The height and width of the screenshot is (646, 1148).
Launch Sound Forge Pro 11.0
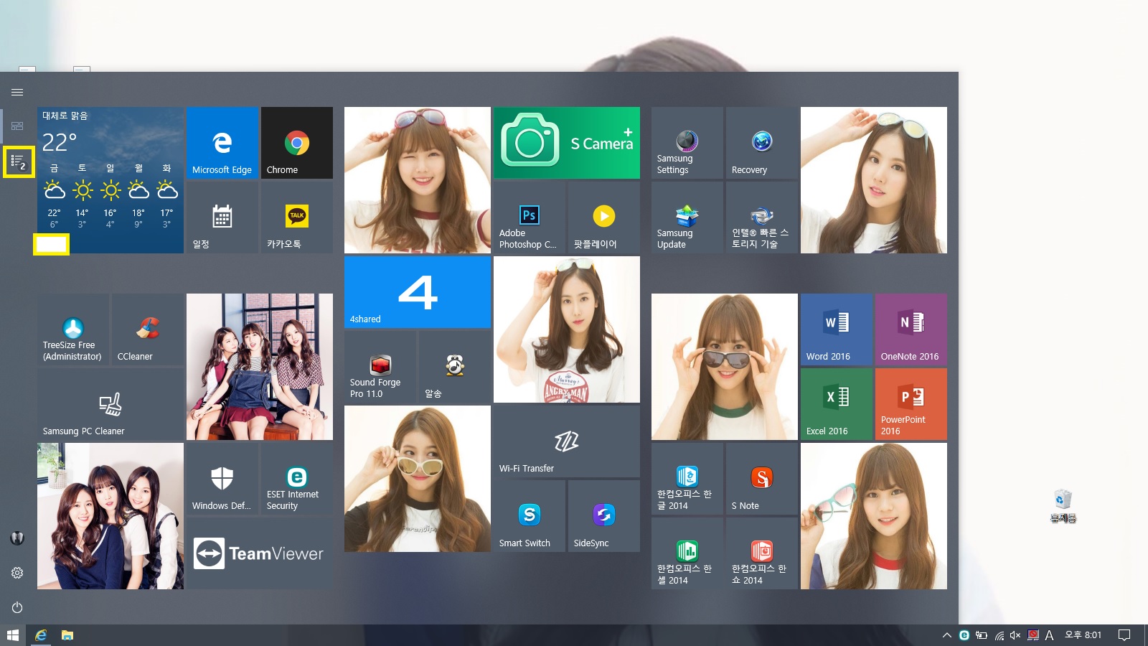(x=380, y=367)
